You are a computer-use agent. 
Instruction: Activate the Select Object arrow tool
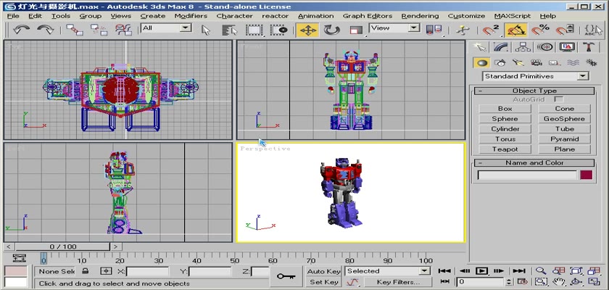click(x=206, y=30)
